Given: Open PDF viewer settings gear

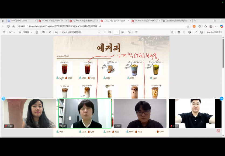Looking at the screenshot, I should 201,32.
